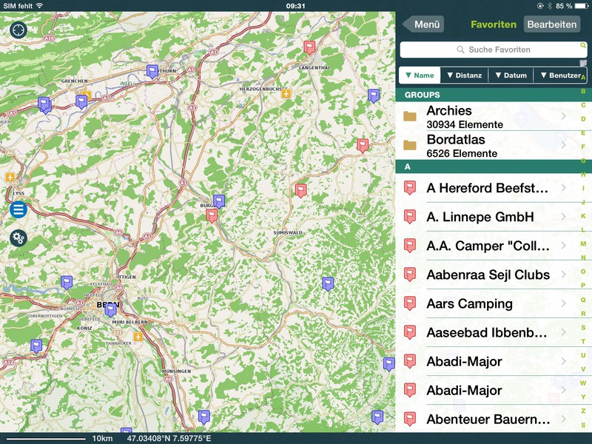Jump to letter M in alphabet index

pos(583,243)
